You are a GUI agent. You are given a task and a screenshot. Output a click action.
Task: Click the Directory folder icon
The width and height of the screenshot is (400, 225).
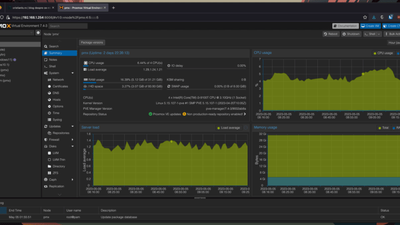(x=49, y=166)
